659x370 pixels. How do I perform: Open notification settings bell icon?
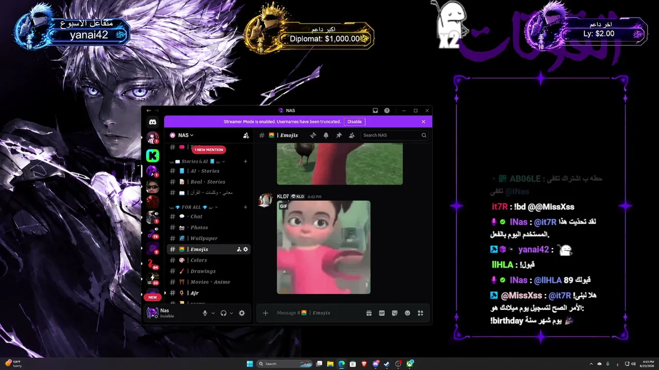point(326,135)
